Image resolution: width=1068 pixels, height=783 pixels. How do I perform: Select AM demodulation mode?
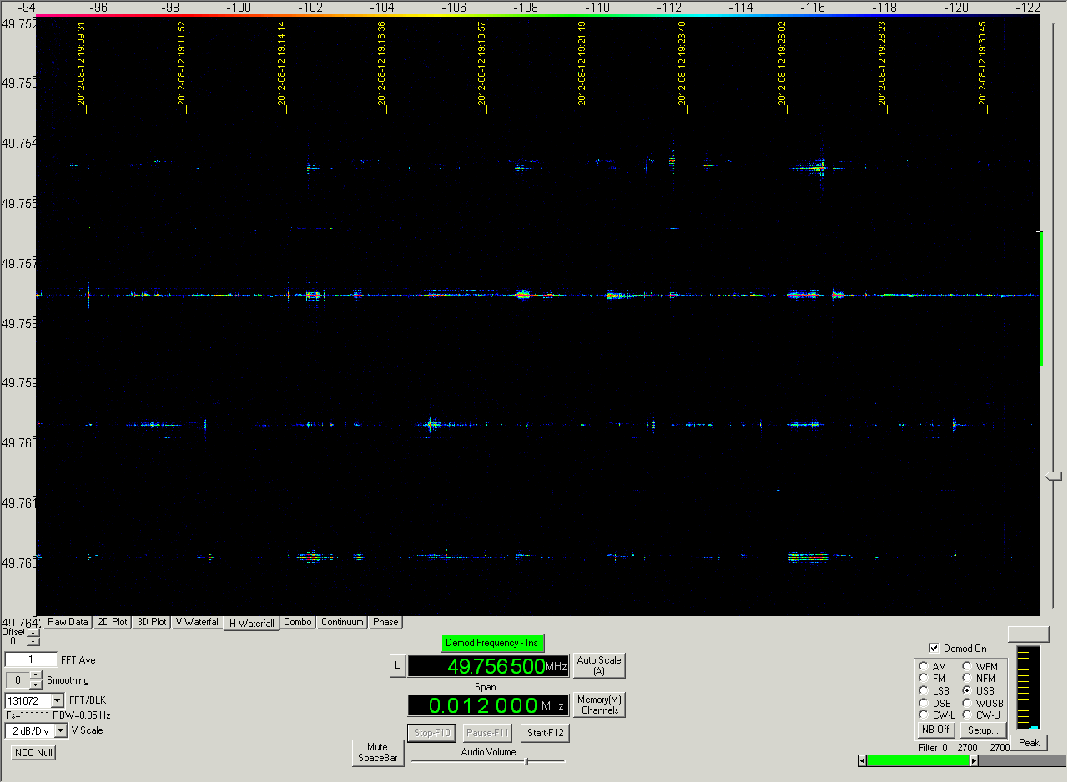pyautogui.click(x=924, y=667)
